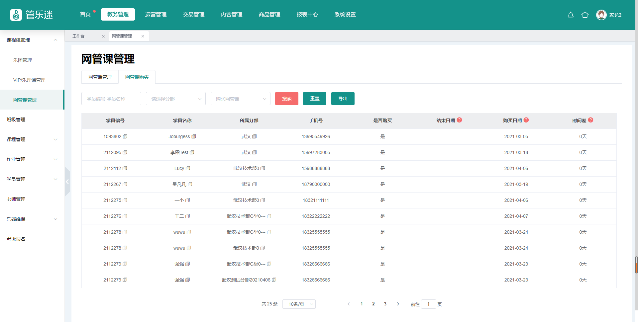638x322 pixels.
Task: Close the 工作台 tab
Action: (x=103, y=36)
